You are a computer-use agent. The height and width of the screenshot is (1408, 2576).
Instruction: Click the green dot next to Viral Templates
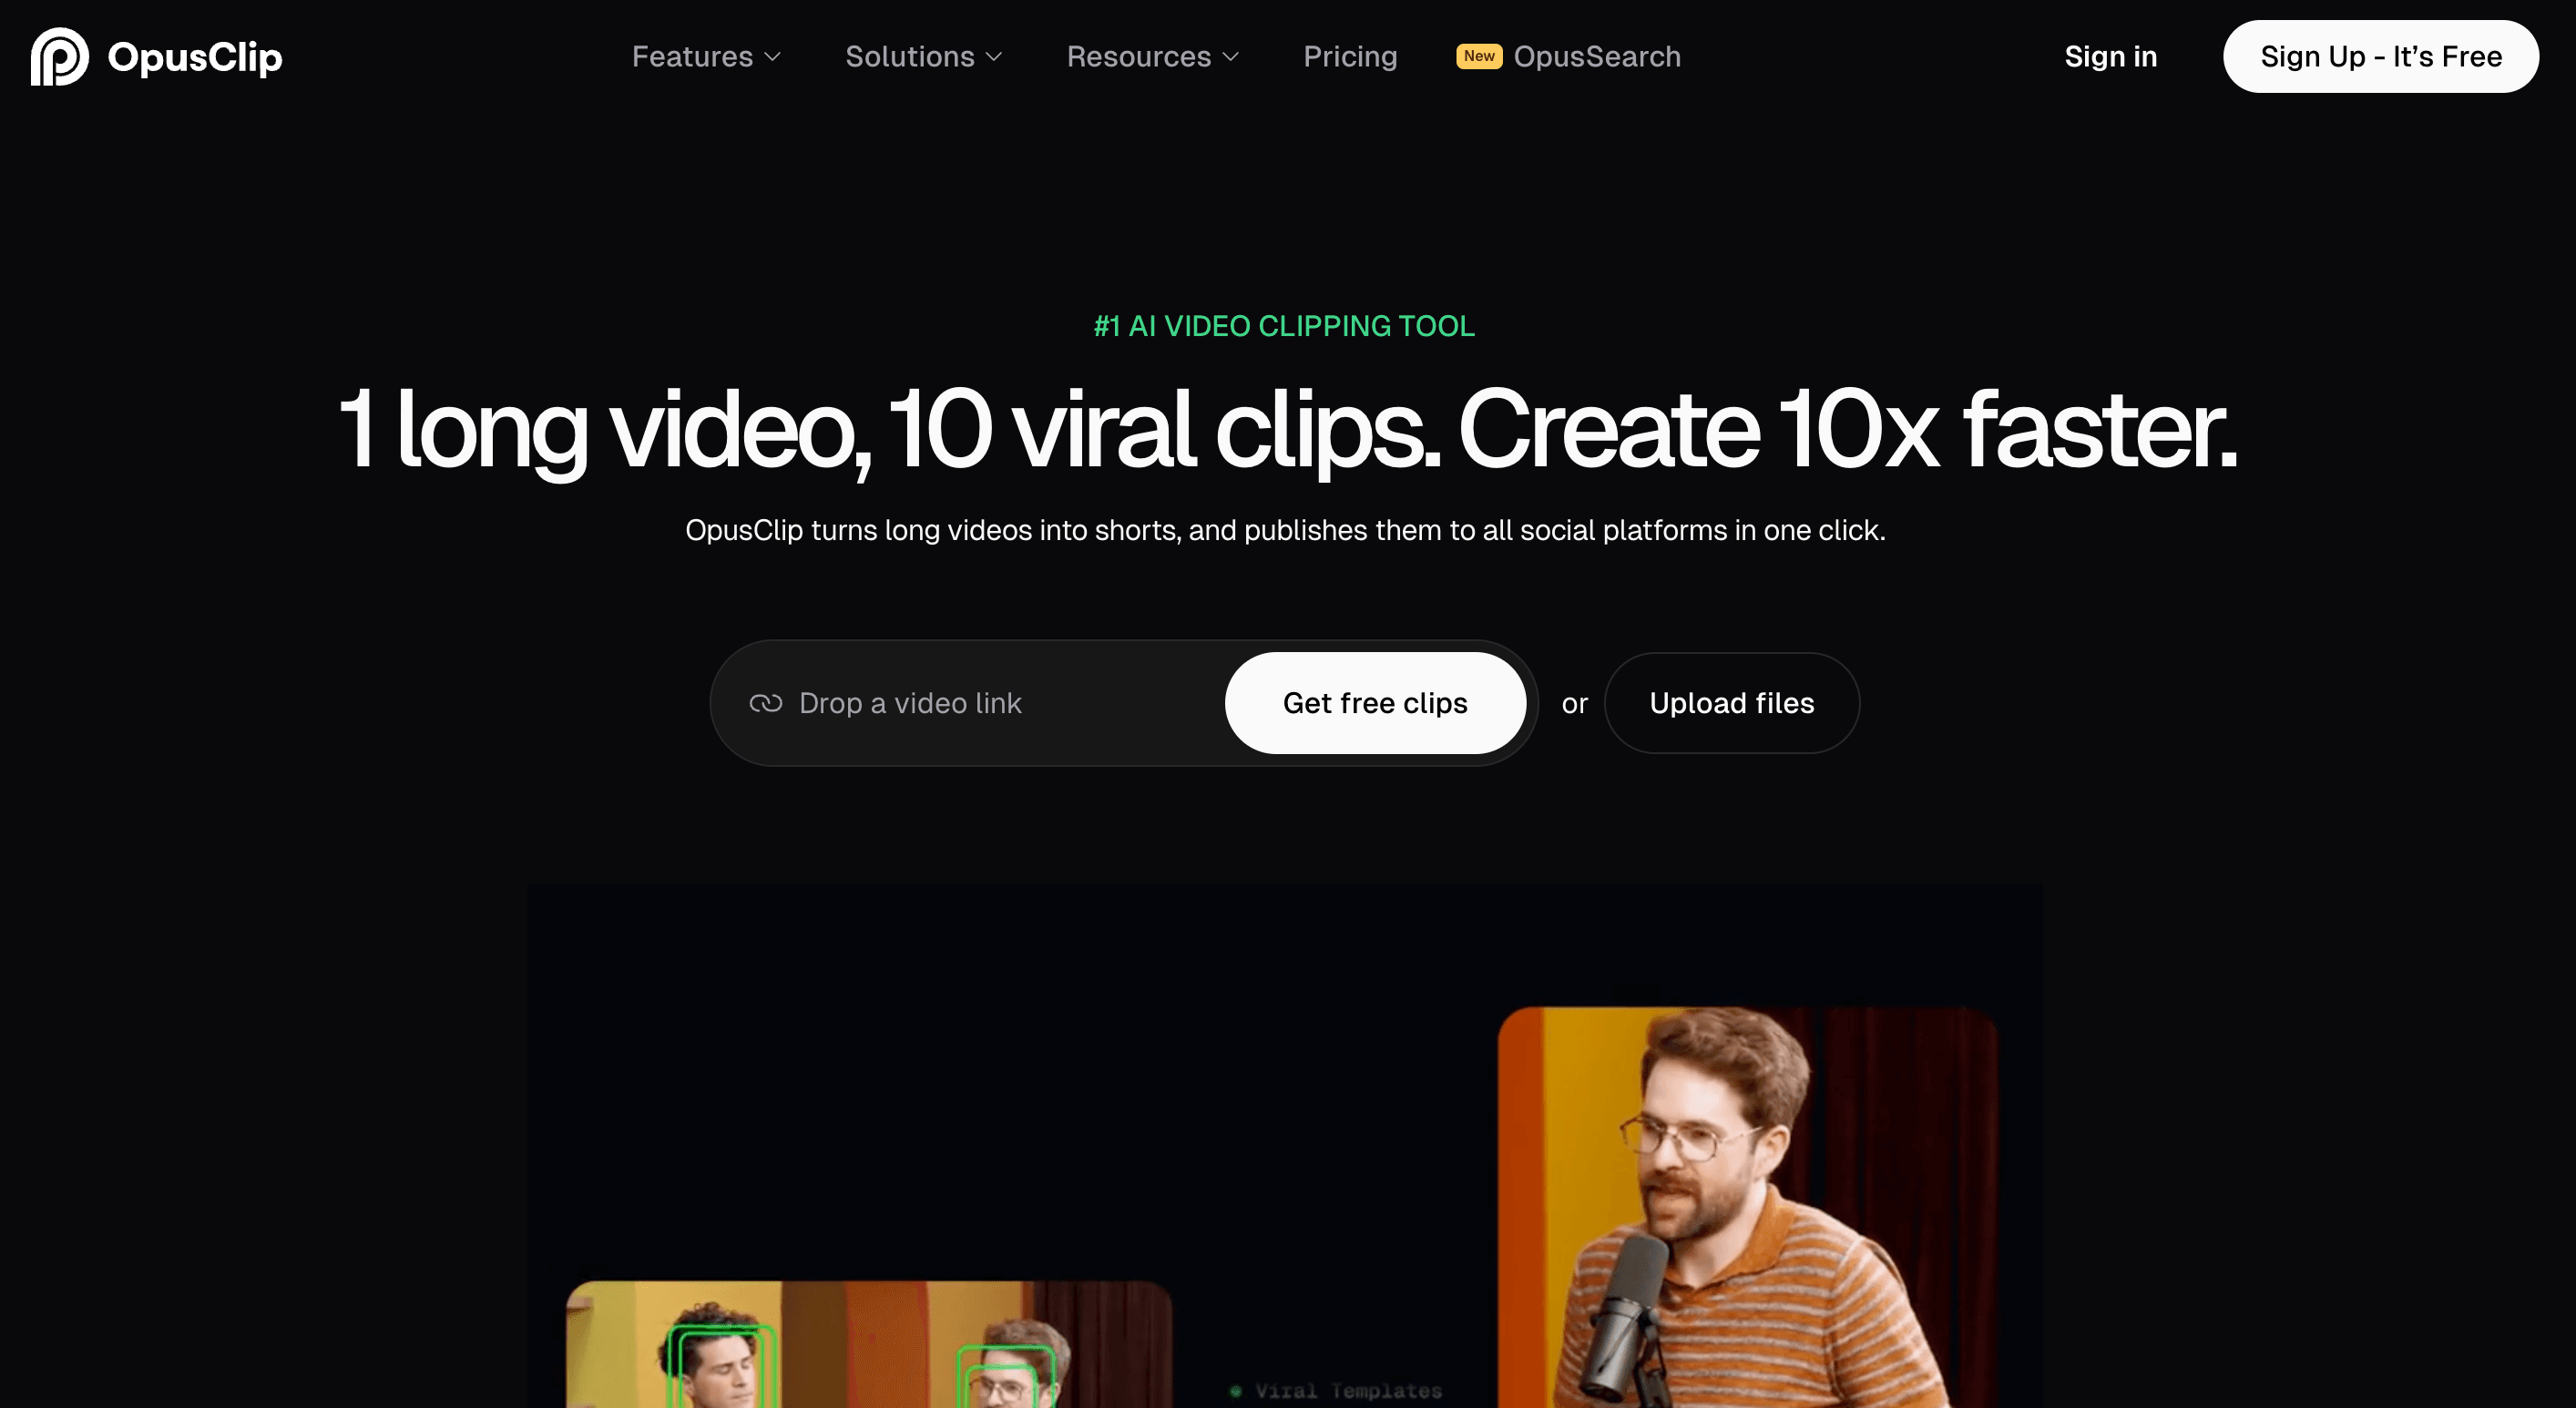coord(1237,1389)
